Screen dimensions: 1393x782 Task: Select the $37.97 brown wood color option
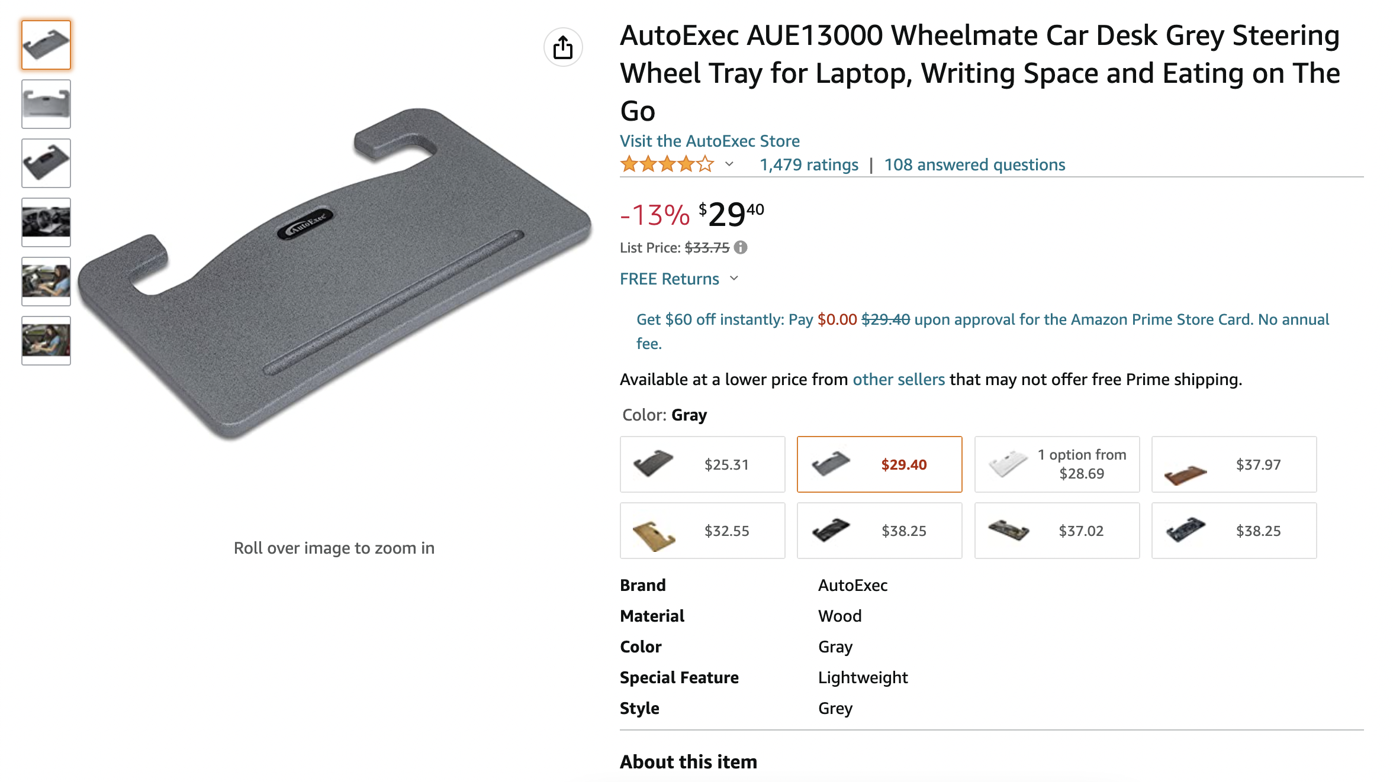coord(1234,464)
